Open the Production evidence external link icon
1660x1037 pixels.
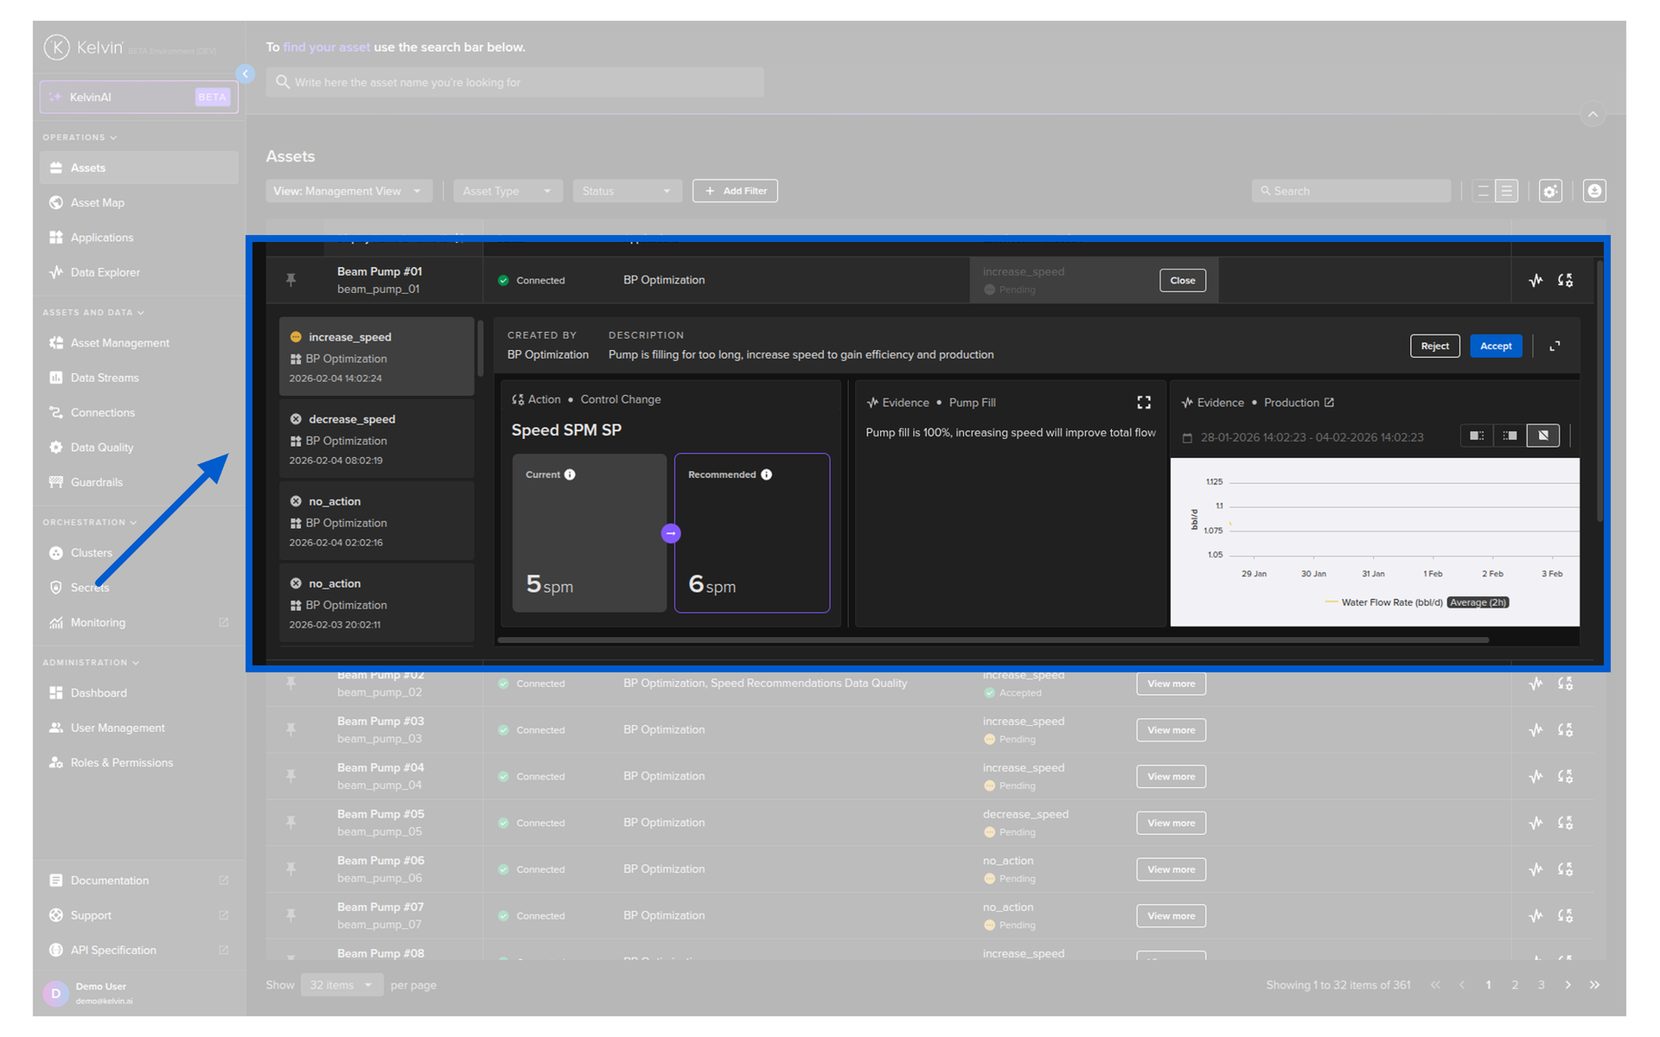[x=1330, y=403]
